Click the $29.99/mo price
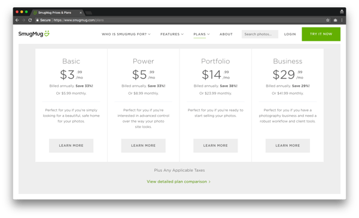The image size is (359, 218). point(288,75)
